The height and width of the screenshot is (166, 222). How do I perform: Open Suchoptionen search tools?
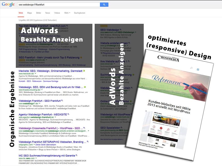coord(80,13)
